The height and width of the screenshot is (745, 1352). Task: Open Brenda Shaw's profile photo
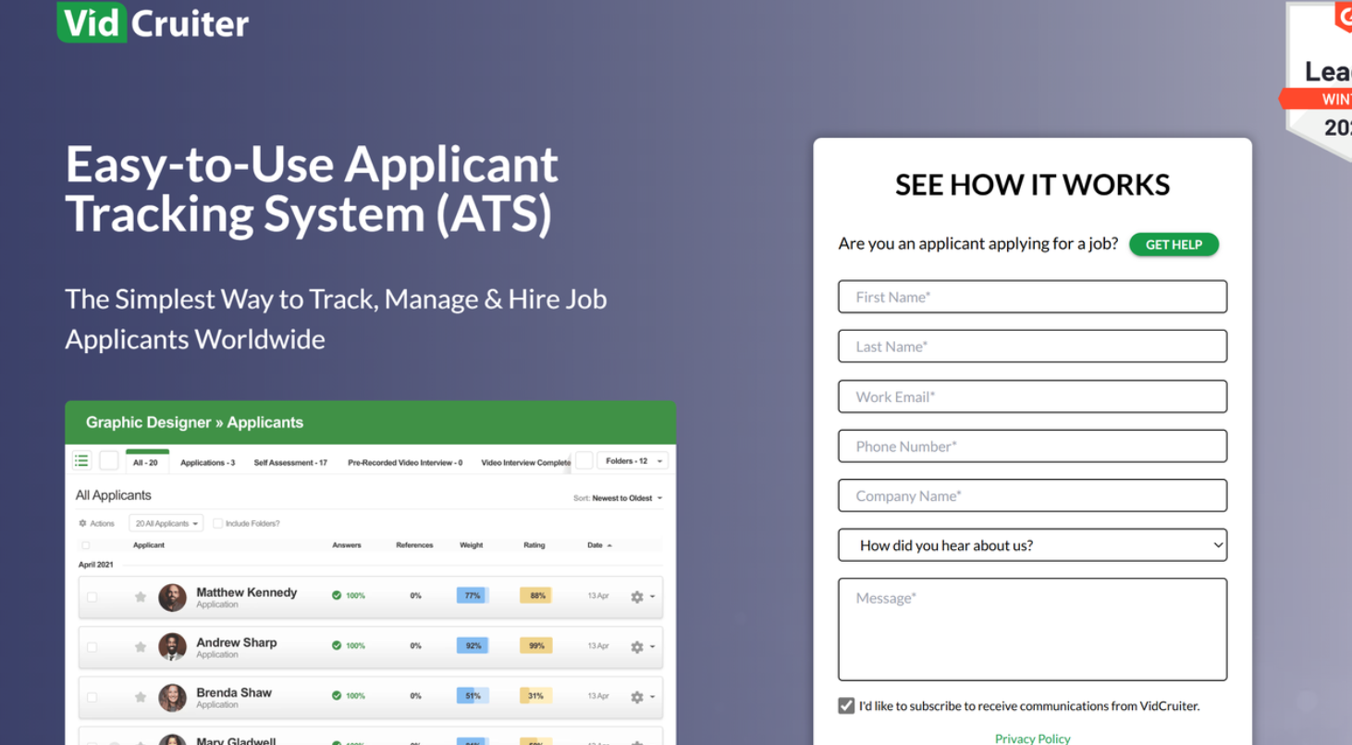(x=172, y=697)
